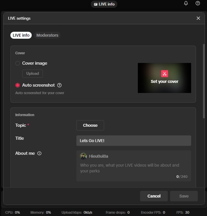
Task: Switch to the Moderators tab
Action: (x=47, y=35)
